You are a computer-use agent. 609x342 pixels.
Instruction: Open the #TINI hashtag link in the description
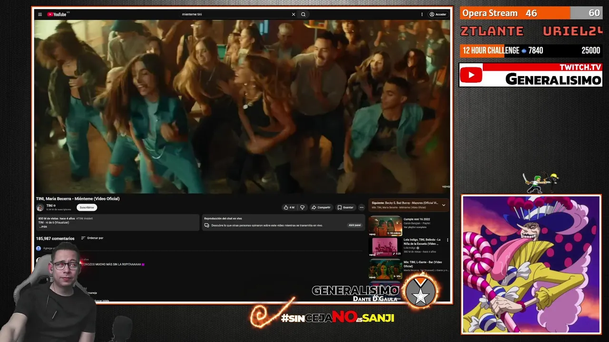(x=79, y=218)
